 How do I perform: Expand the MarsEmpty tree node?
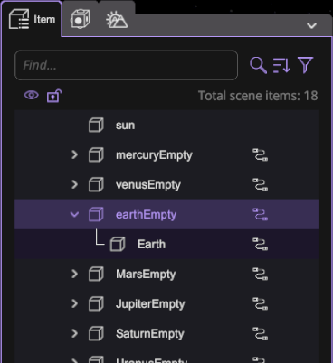[x=74, y=274]
